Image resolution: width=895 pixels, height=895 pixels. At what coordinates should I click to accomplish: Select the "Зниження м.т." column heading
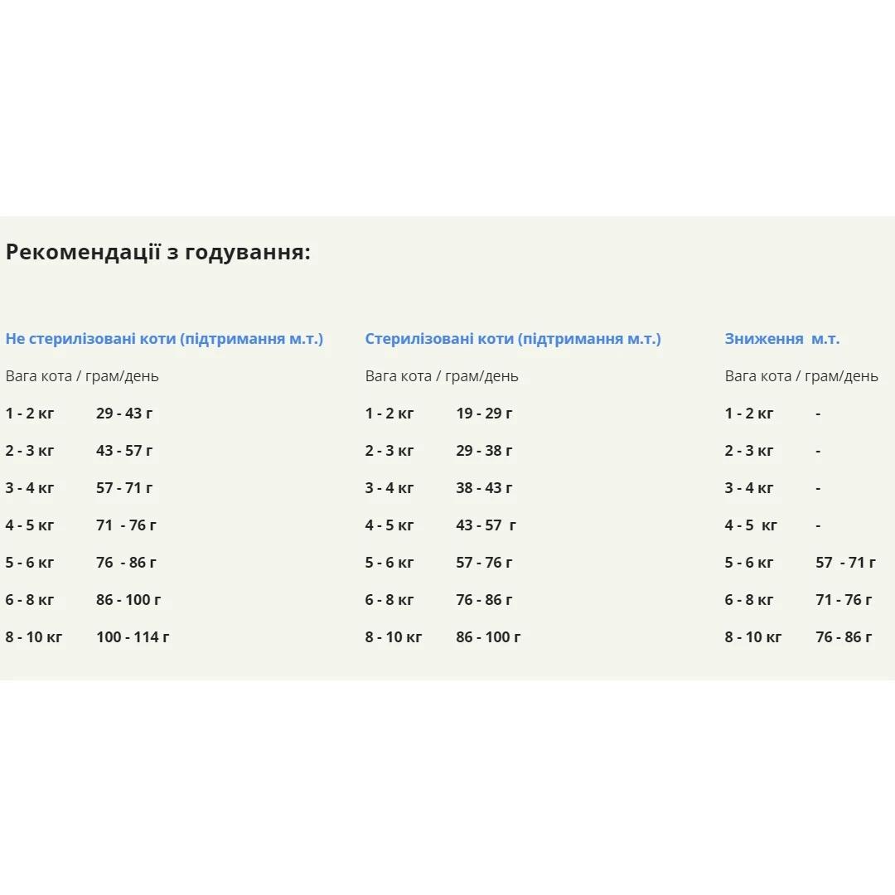click(x=781, y=339)
